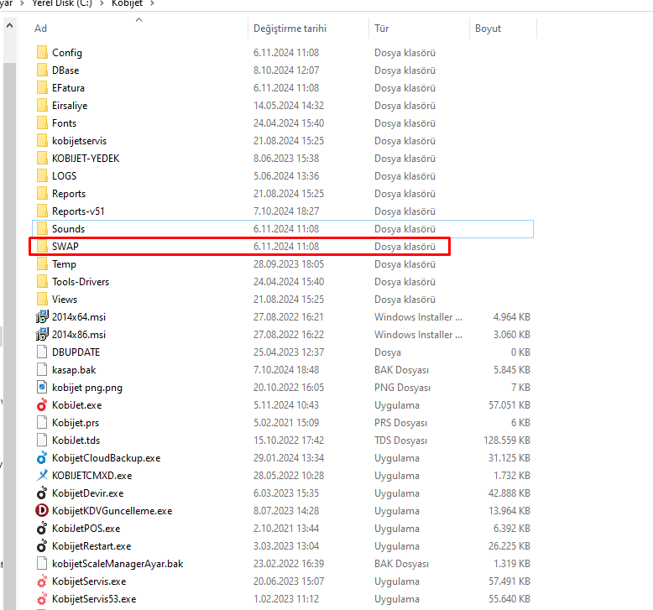Select the Temp folder icon
The height and width of the screenshot is (610, 653).
[x=42, y=264]
